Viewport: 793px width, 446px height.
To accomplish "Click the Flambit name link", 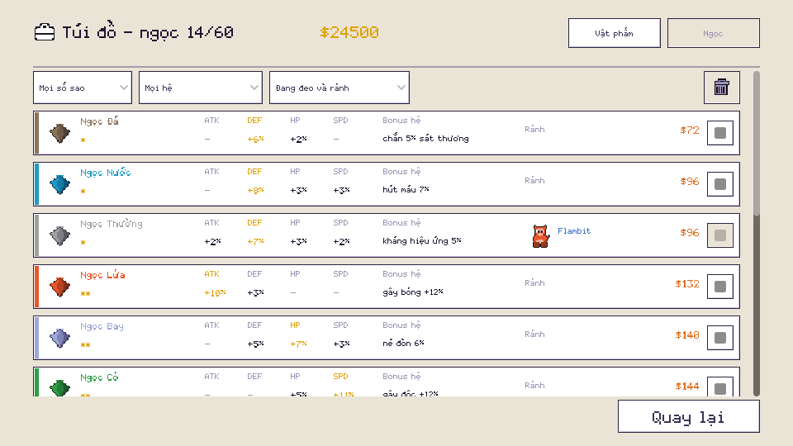I will [574, 230].
